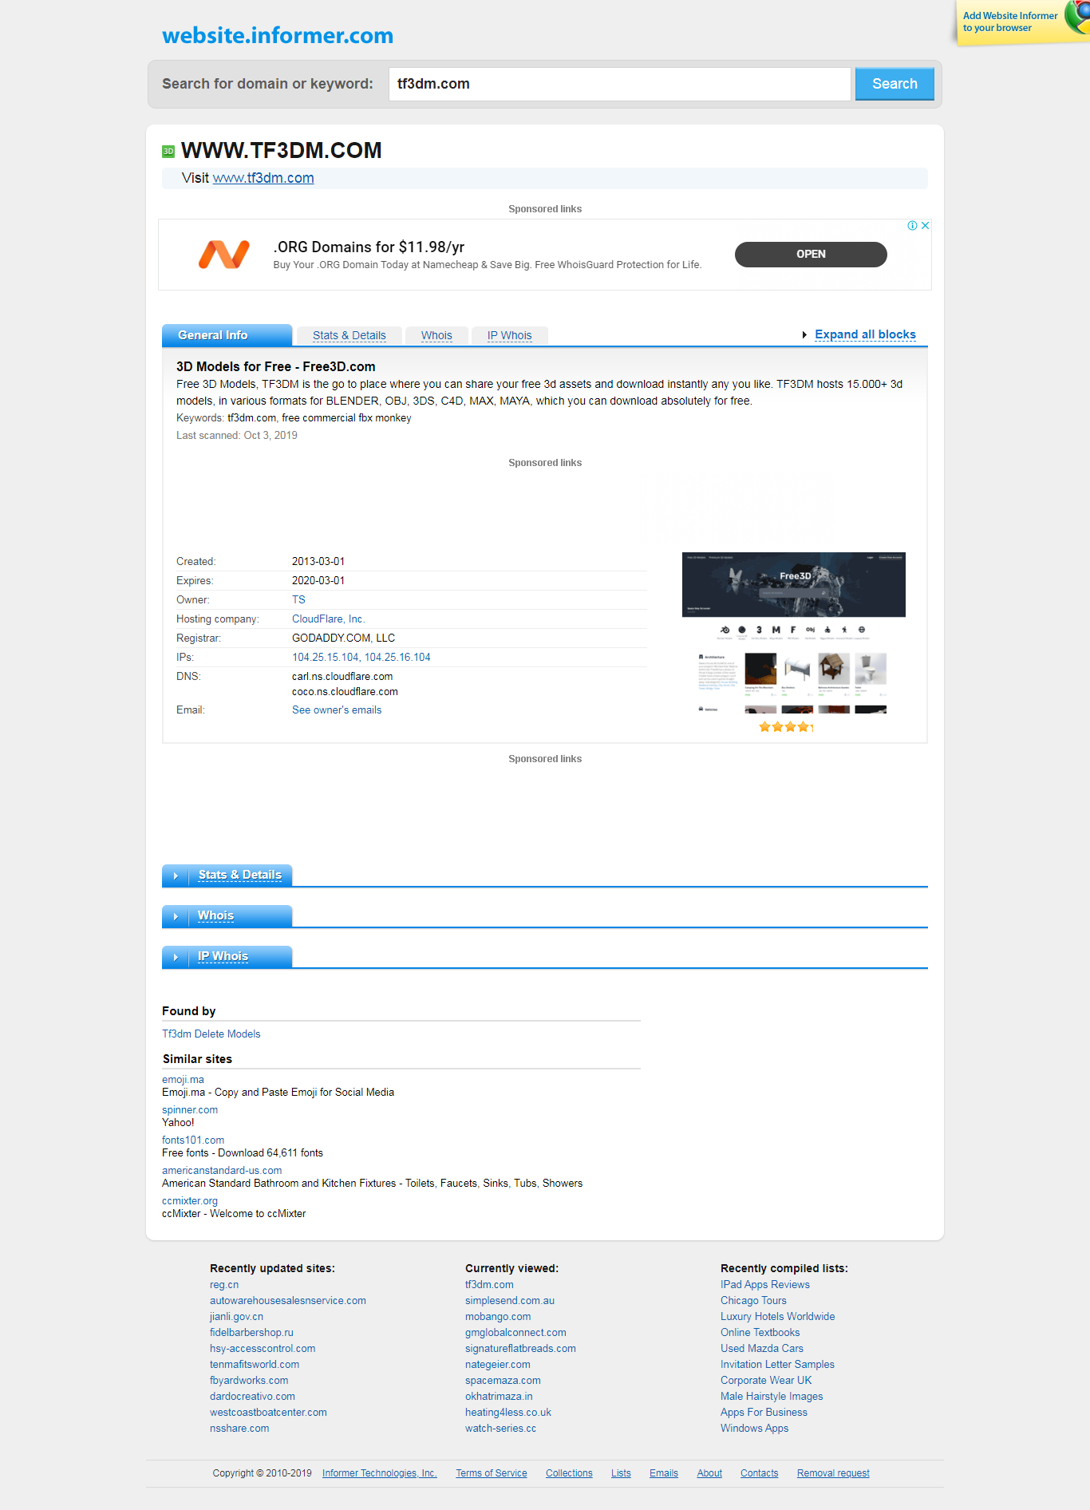The image size is (1090, 1510).
Task: Open Terms of Service footer link
Action: pyautogui.click(x=491, y=1473)
